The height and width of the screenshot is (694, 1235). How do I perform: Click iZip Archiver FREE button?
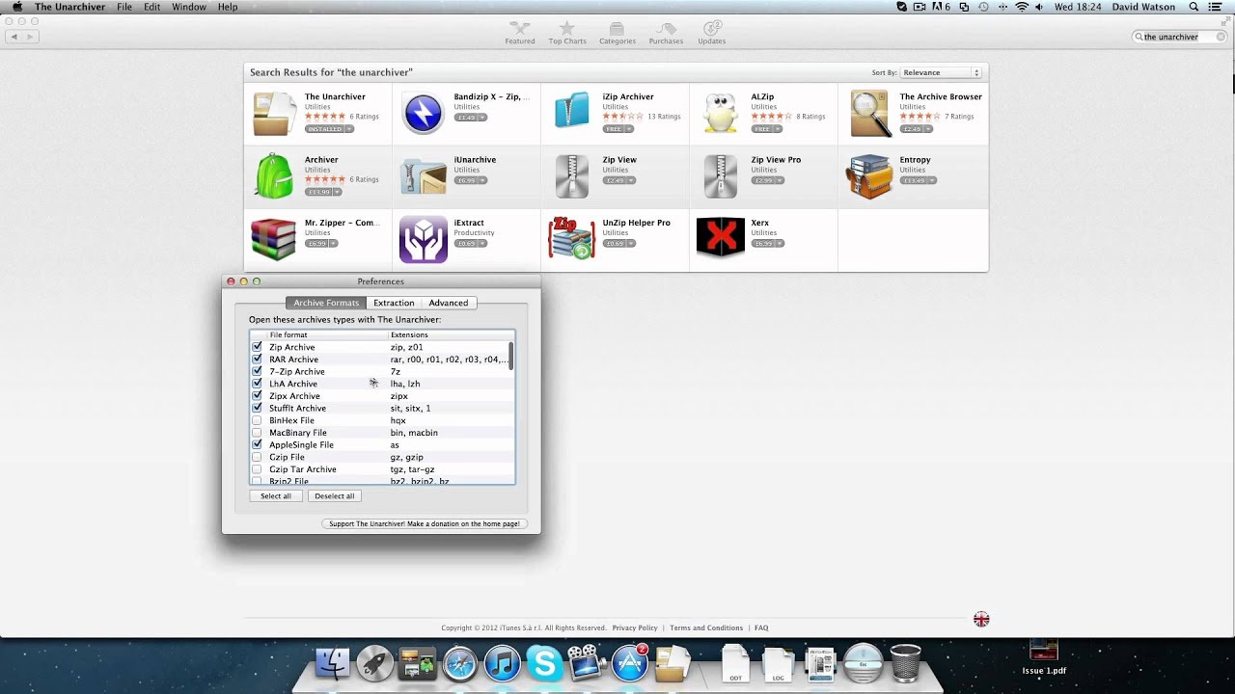pos(617,129)
